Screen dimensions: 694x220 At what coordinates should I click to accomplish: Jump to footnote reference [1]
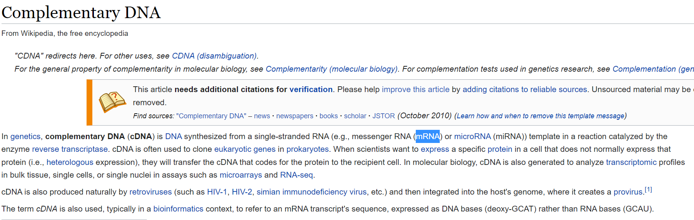(x=648, y=190)
